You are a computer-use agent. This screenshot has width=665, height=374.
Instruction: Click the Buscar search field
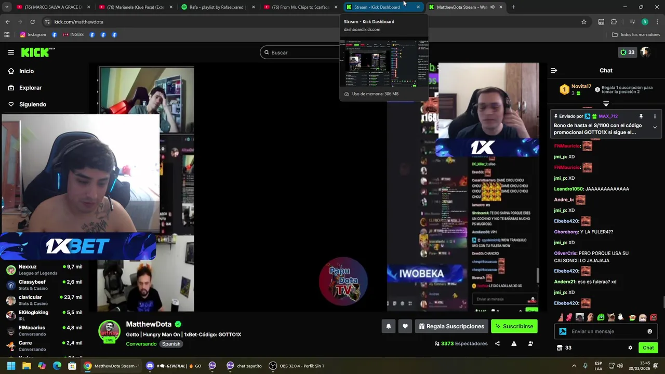coord(300,52)
